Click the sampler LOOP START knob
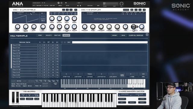The width and height of the screenshot is (193, 109). tap(101, 27)
